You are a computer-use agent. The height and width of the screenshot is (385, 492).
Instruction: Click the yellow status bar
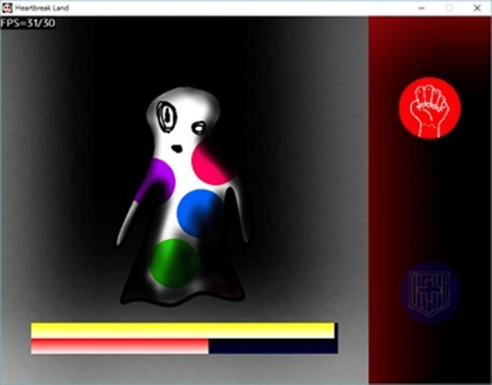pos(182,330)
